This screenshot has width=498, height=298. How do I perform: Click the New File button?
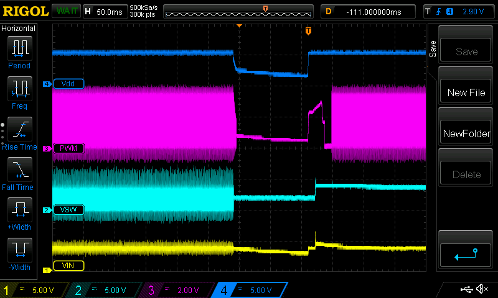466,92
